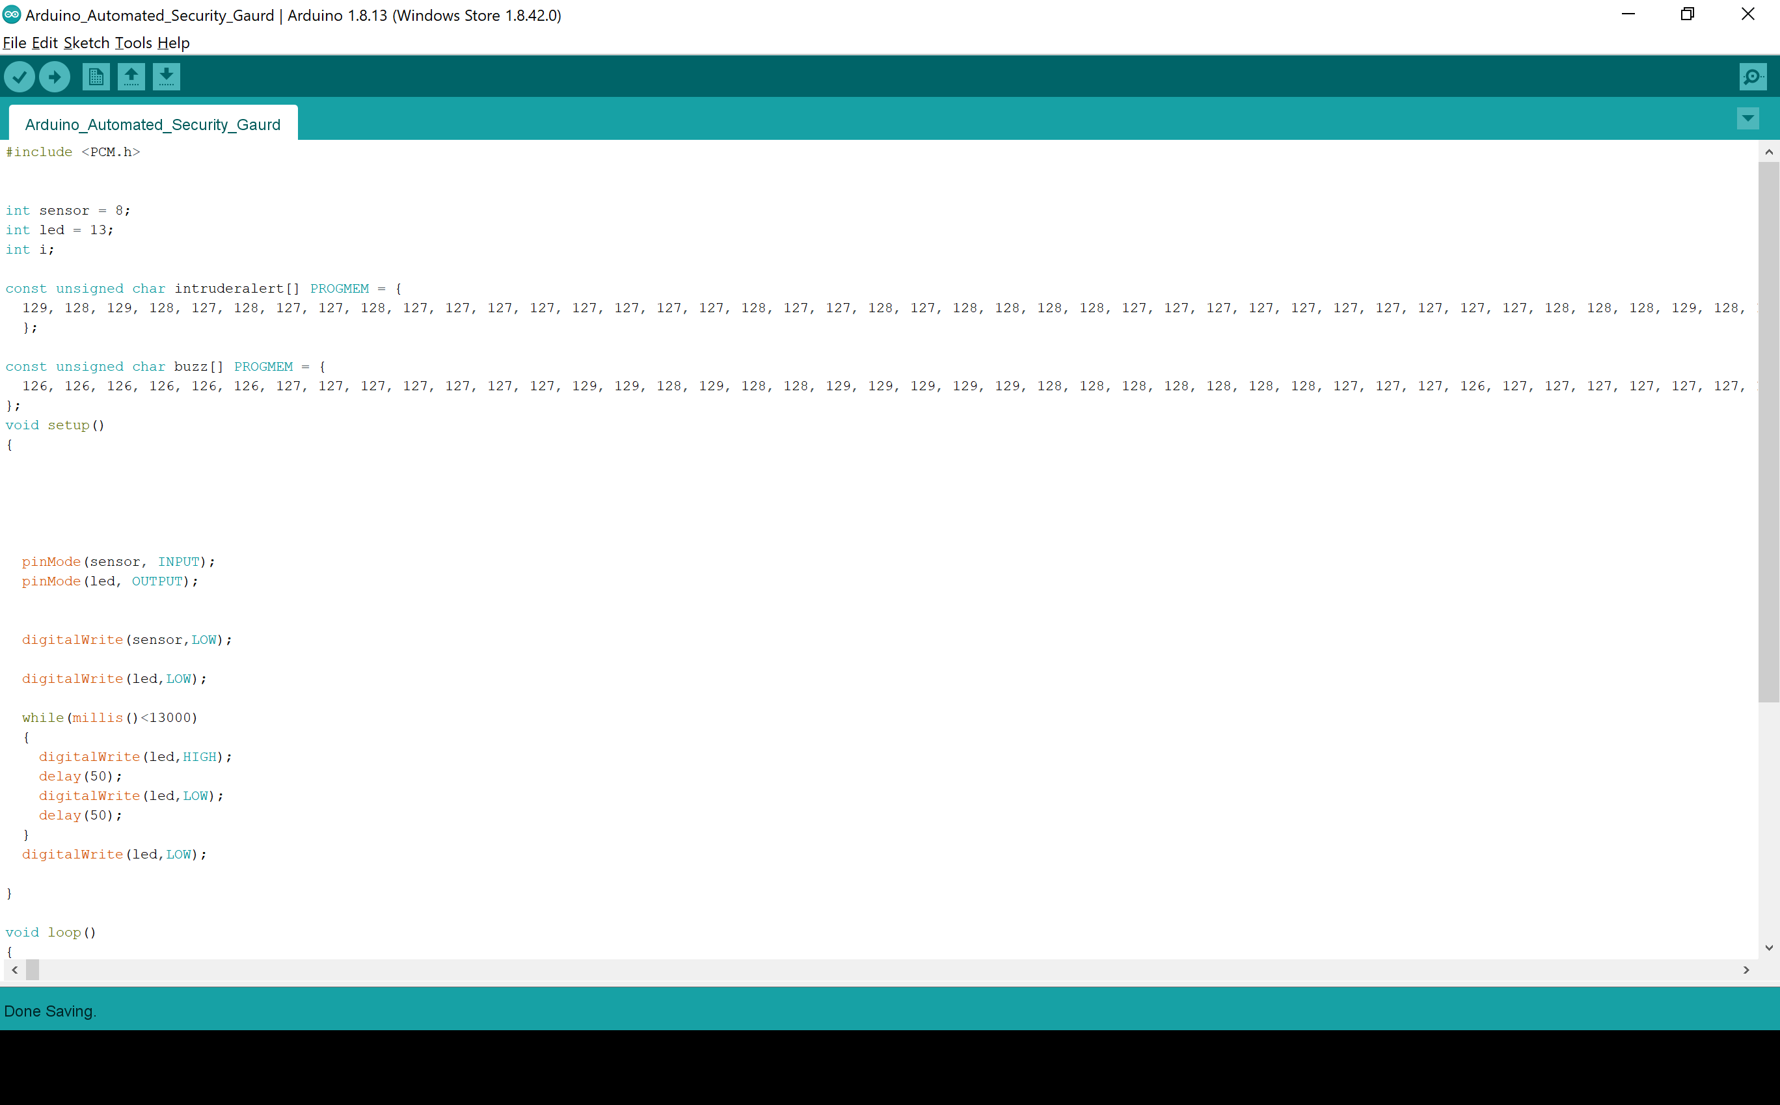Open an existing sketch from the toolbar
Image resolution: width=1780 pixels, height=1105 pixels.
click(131, 76)
